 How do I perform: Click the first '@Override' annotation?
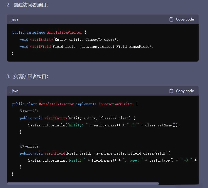(29, 111)
